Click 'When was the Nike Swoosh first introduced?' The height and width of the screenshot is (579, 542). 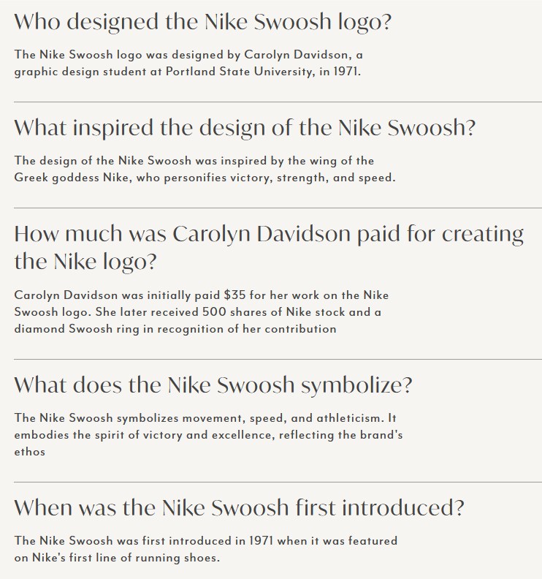(x=239, y=507)
